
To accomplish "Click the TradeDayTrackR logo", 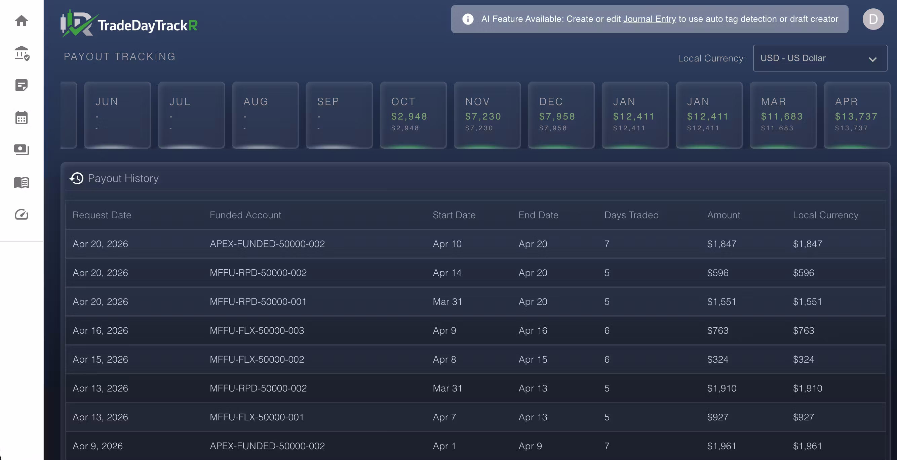I will [129, 24].
